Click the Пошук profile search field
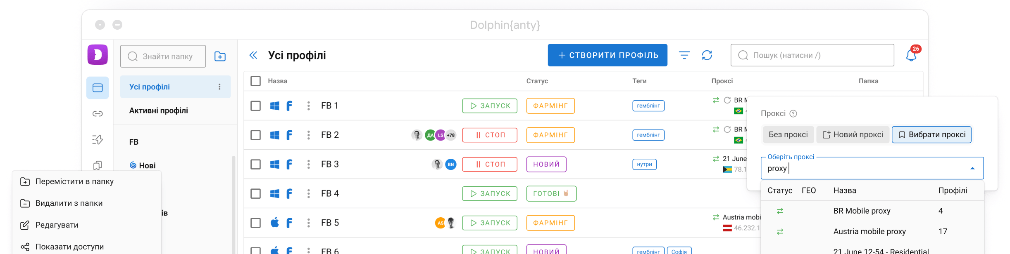Screen dimensions: 1010x254 click(812, 55)
